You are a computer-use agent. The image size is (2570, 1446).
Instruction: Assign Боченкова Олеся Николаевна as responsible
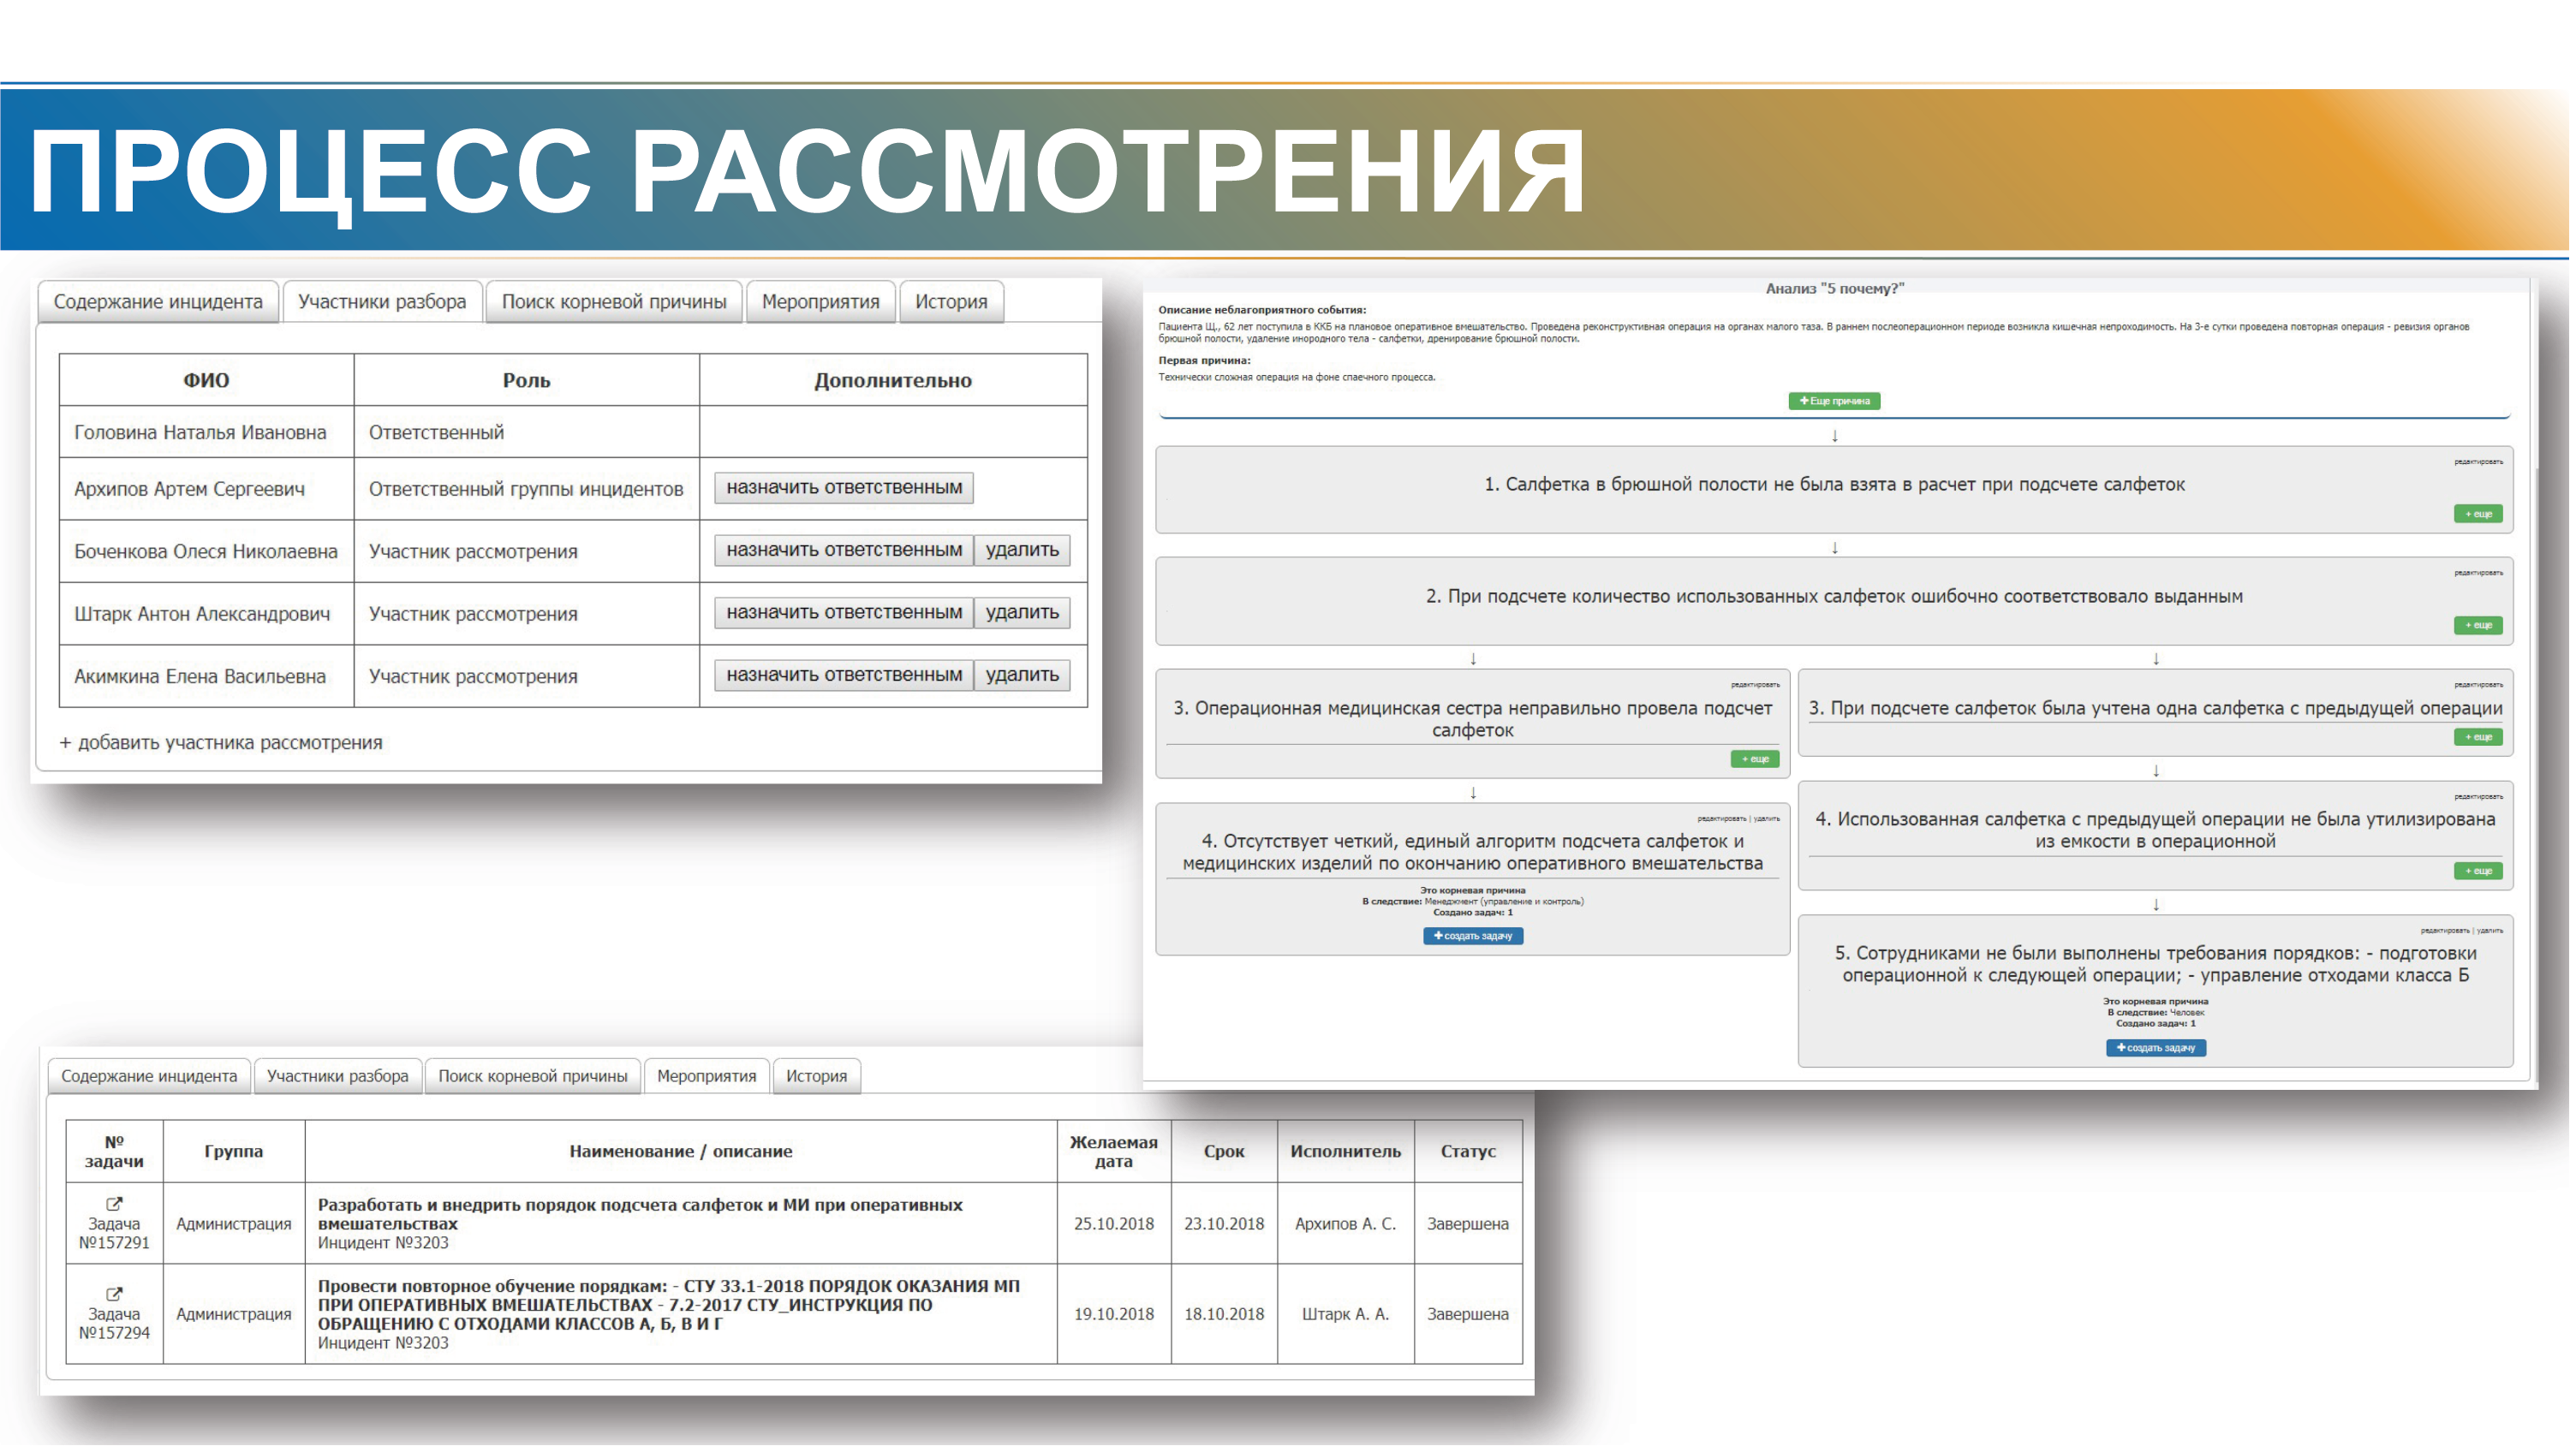[x=844, y=550]
